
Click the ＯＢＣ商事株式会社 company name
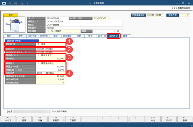[181, 8]
